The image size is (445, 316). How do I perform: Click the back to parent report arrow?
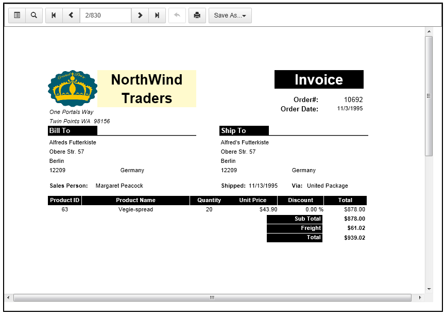(177, 15)
